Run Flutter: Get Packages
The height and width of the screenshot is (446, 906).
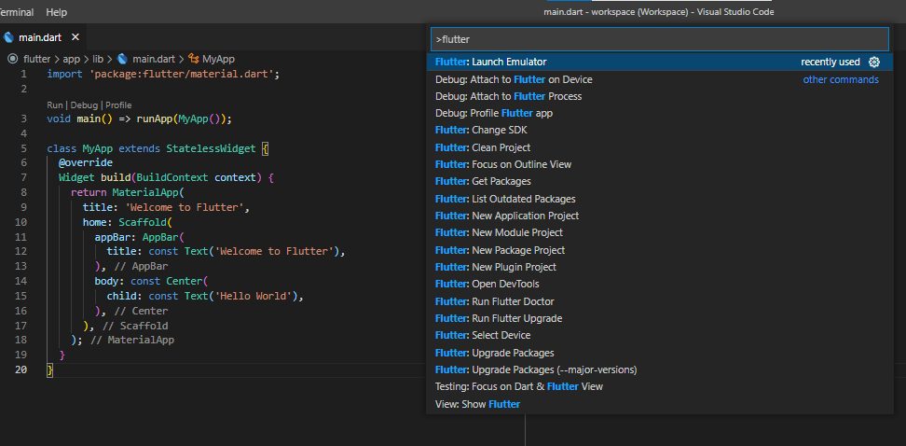[x=660, y=181]
